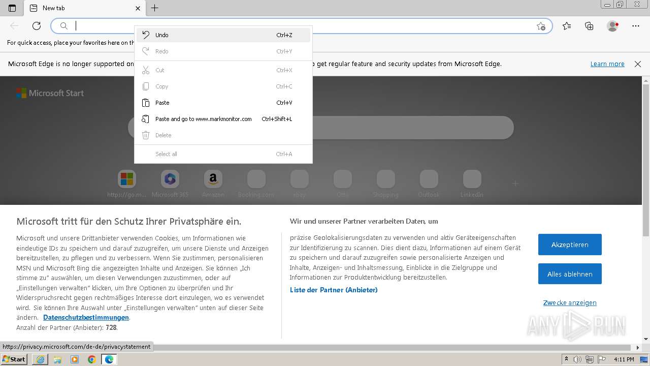Open the Zwecke anzeigen link
The image size is (650, 366).
pyautogui.click(x=570, y=302)
